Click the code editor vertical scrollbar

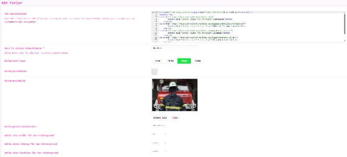tap(344, 24)
